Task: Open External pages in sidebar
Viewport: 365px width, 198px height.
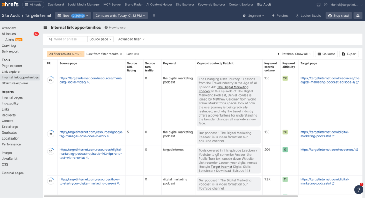Action: point(13,173)
